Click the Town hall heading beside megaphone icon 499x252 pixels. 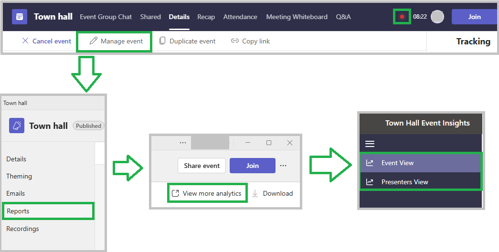coord(48,126)
